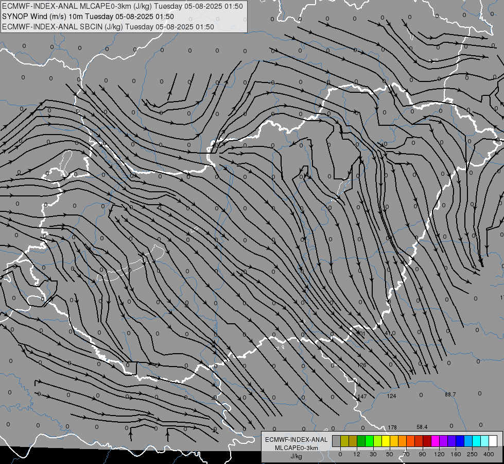The image size is (504, 464).
Task: Click the legend tick label 50
Action: pos(390,454)
